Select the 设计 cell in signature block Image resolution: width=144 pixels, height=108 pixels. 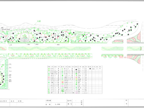pos(13,101)
